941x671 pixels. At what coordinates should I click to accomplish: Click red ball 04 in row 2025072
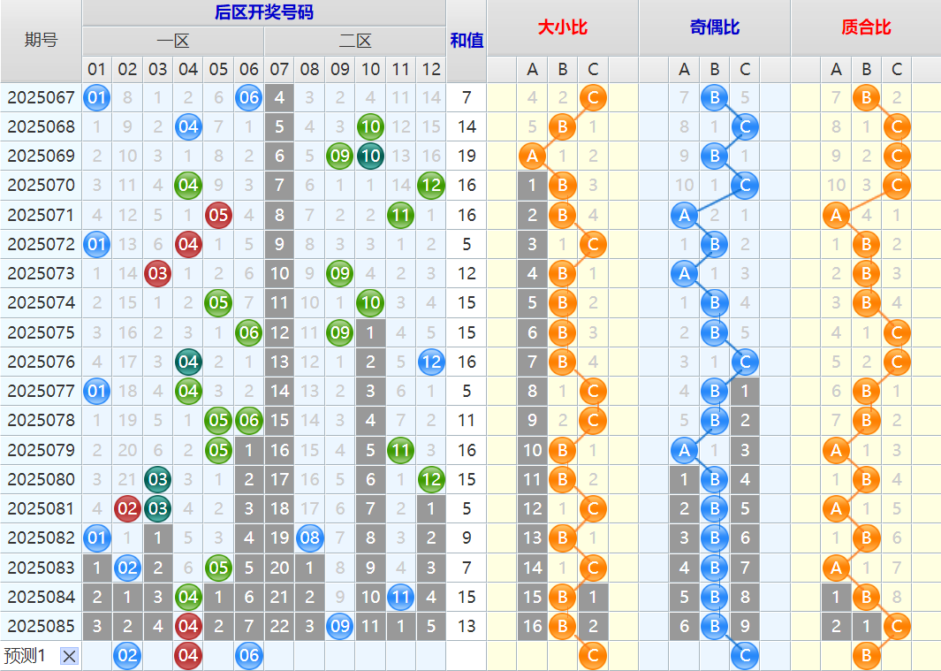pos(188,245)
